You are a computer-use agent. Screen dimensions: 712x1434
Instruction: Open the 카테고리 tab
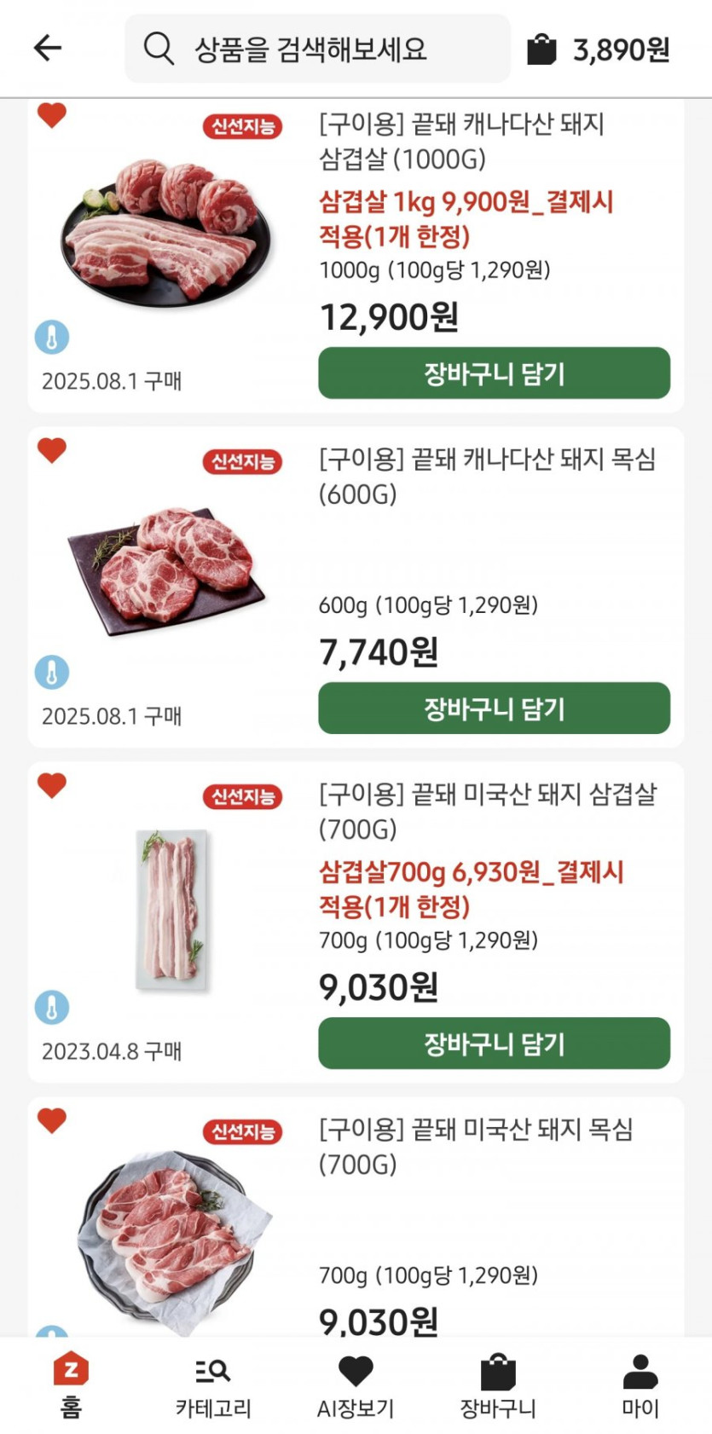pyautogui.click(x=213, y=1385)
